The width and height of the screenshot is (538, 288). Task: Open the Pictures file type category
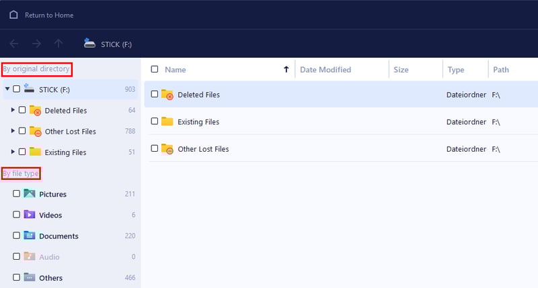(53, 194)
